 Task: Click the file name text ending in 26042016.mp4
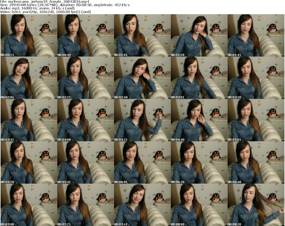pos(49,2)
